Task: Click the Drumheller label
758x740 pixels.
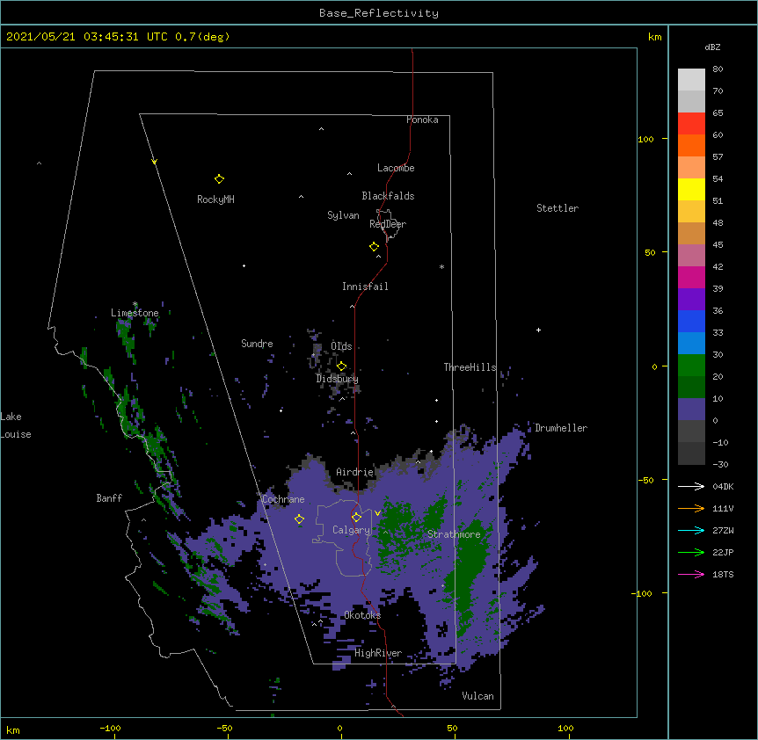Action: (x=561, y=428)
